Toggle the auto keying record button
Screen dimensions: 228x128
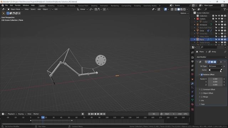(83, 114)
